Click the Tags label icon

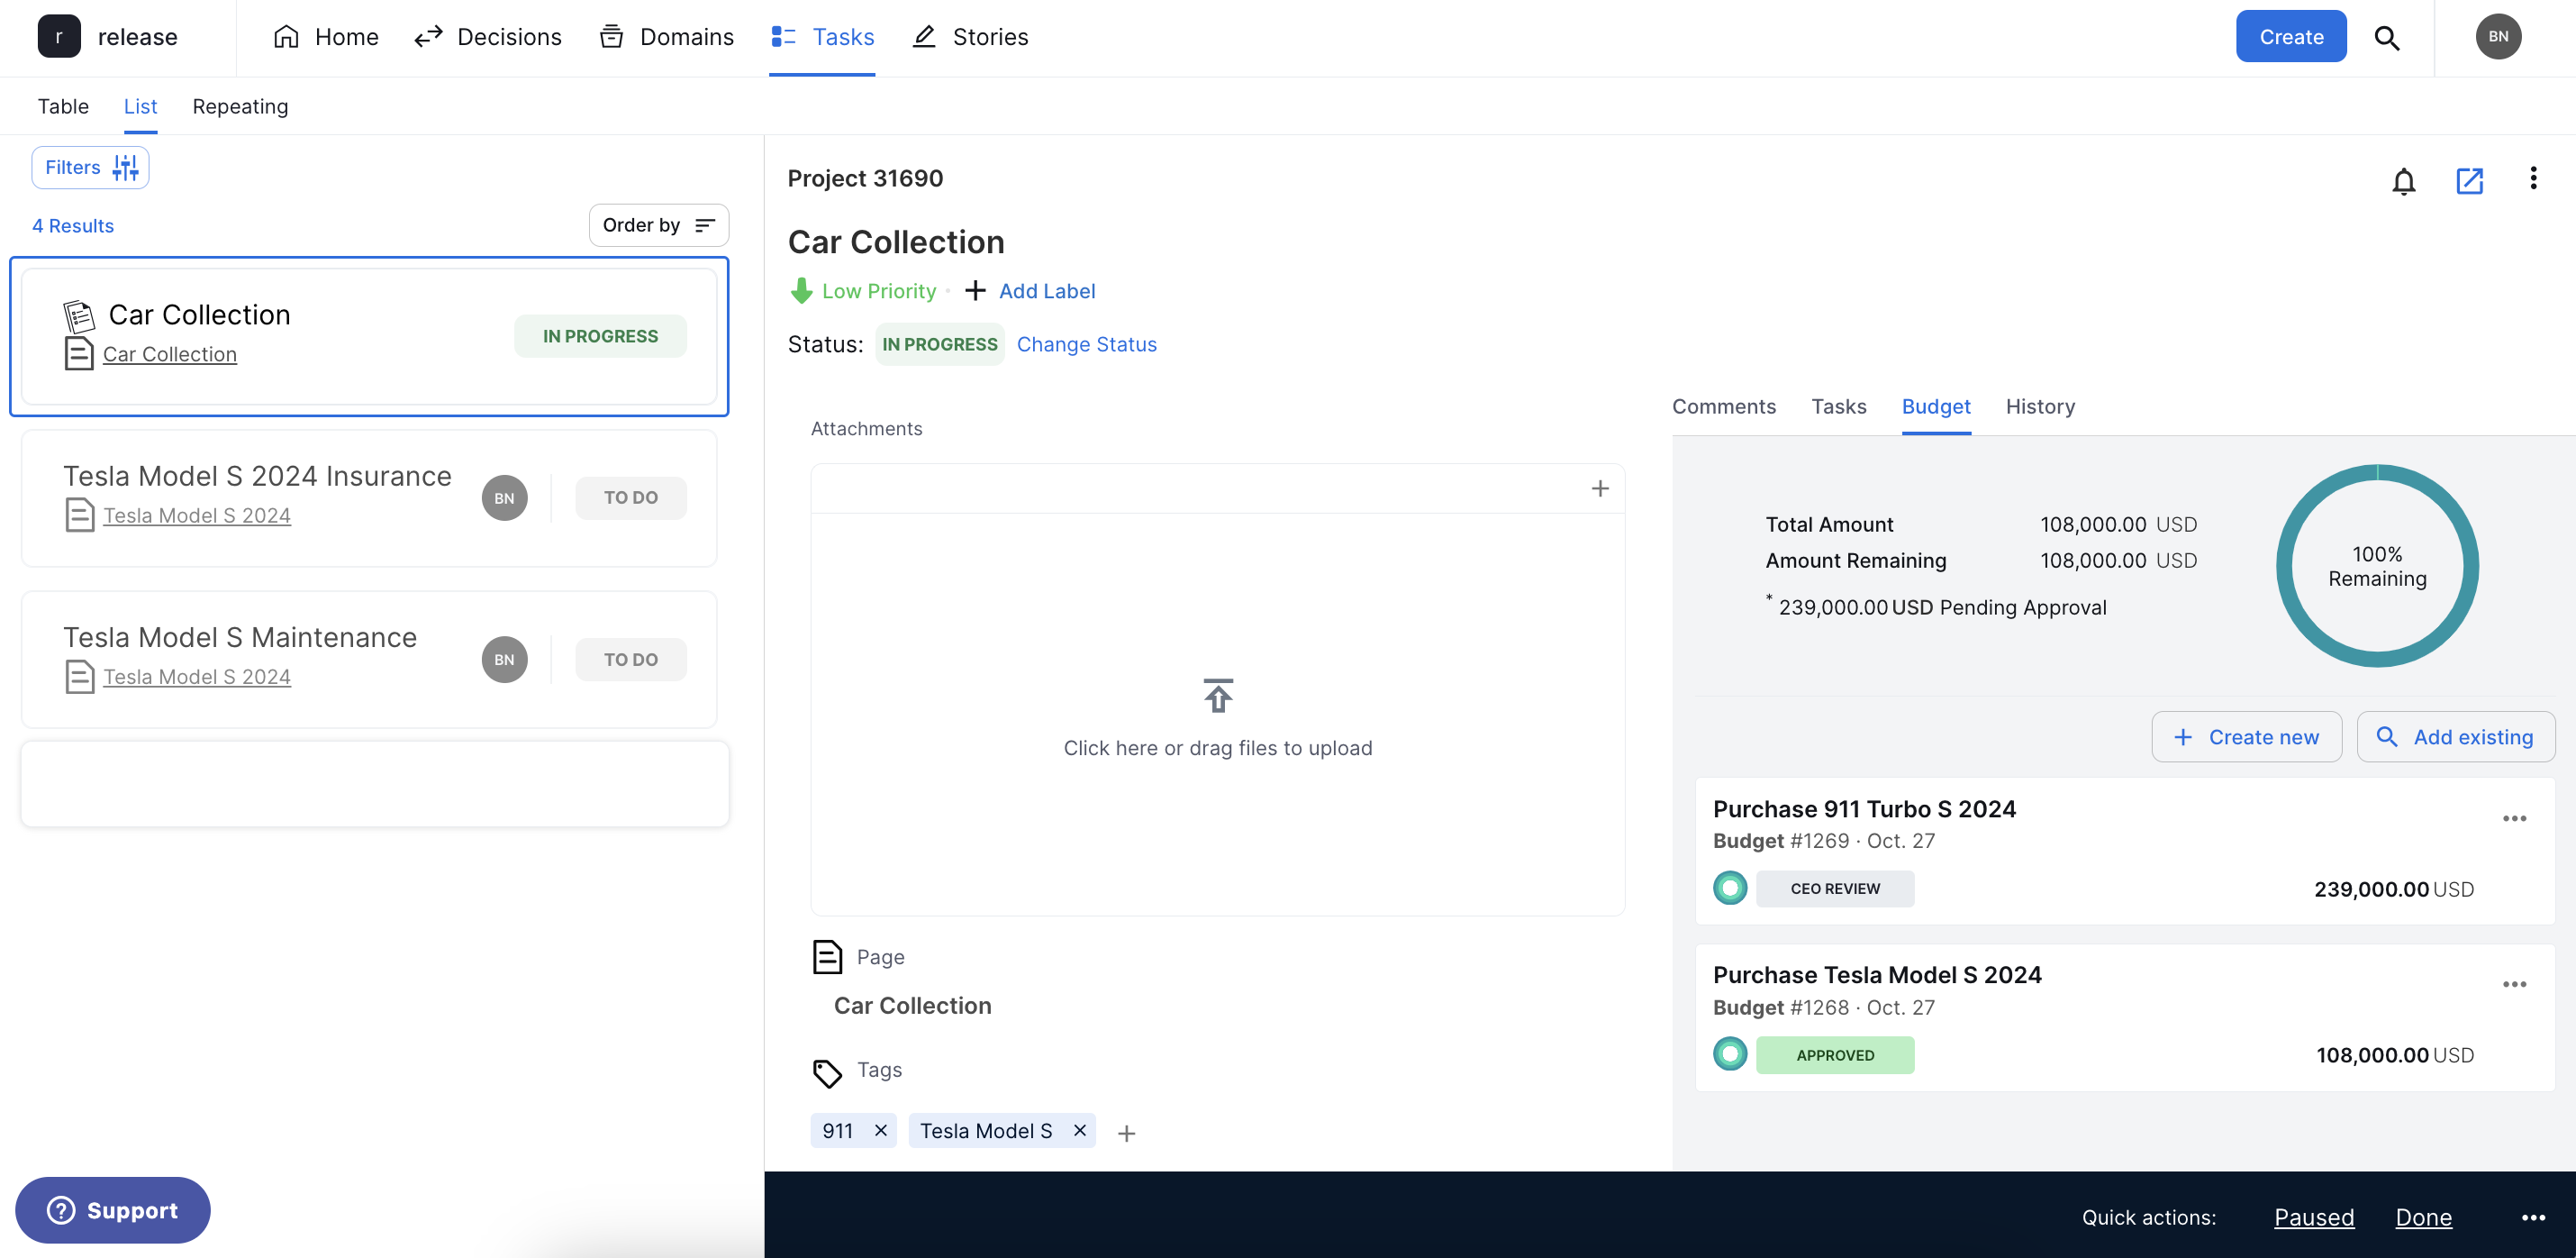[x=827, y=1073]
